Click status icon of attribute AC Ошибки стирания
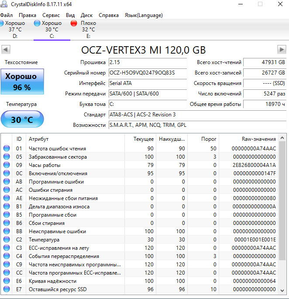The height and width of the screenshot is (299, 289). coord(7,190)
